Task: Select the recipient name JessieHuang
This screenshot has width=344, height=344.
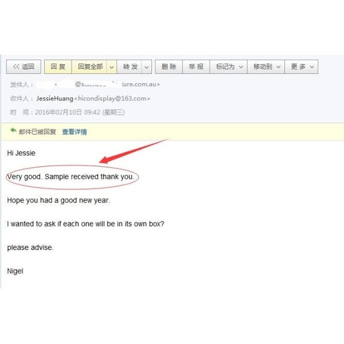Action: click(55, 99)
